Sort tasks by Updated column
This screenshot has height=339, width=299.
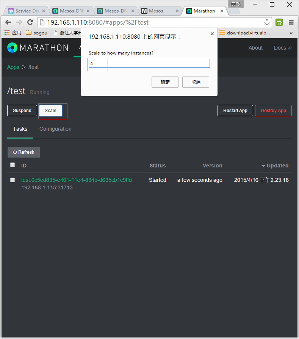tap(275, 166)
